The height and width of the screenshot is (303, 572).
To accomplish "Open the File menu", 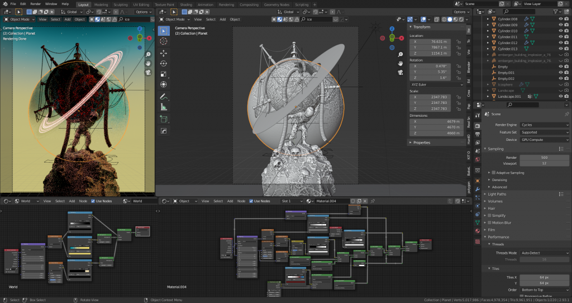I will click(13, 4).
